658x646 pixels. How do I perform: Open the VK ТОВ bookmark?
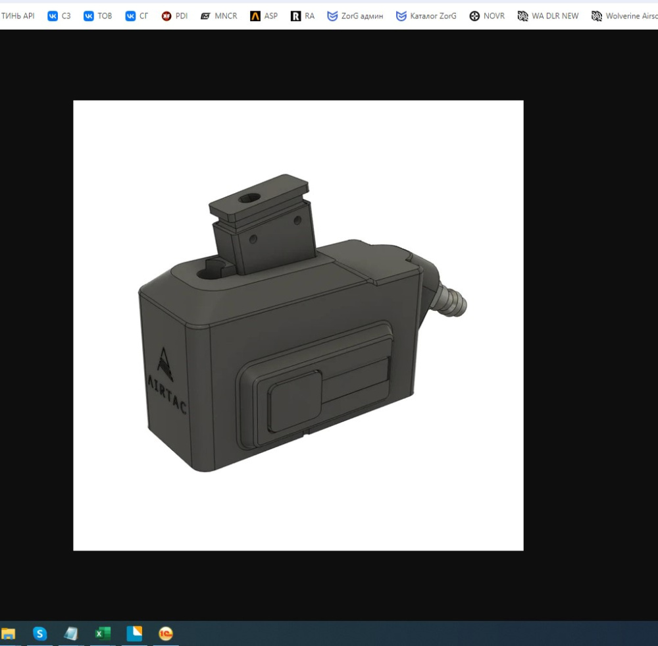tap(98, 16)
